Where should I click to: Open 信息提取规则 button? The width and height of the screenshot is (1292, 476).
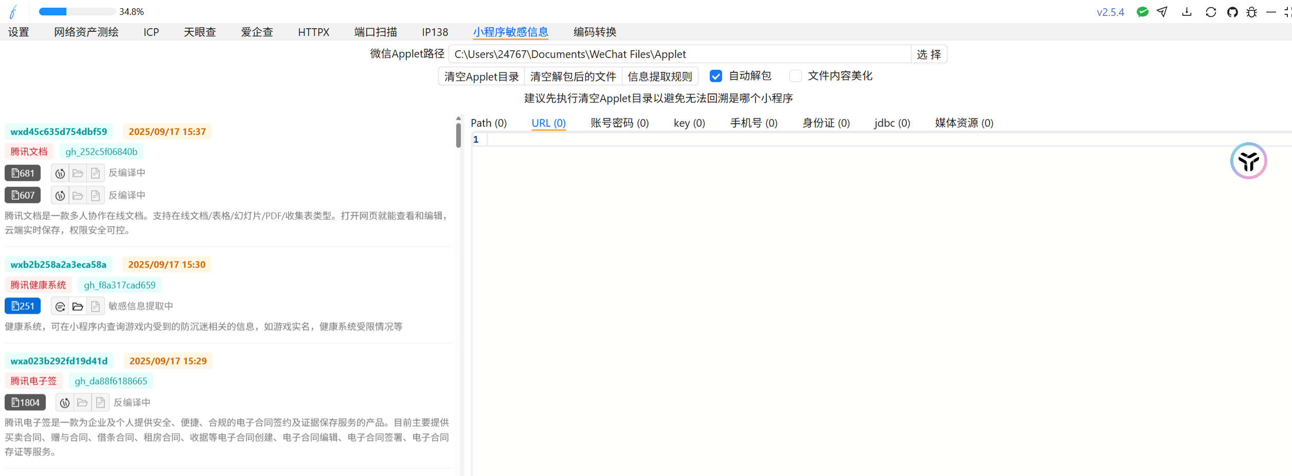(x=660, y=77)
